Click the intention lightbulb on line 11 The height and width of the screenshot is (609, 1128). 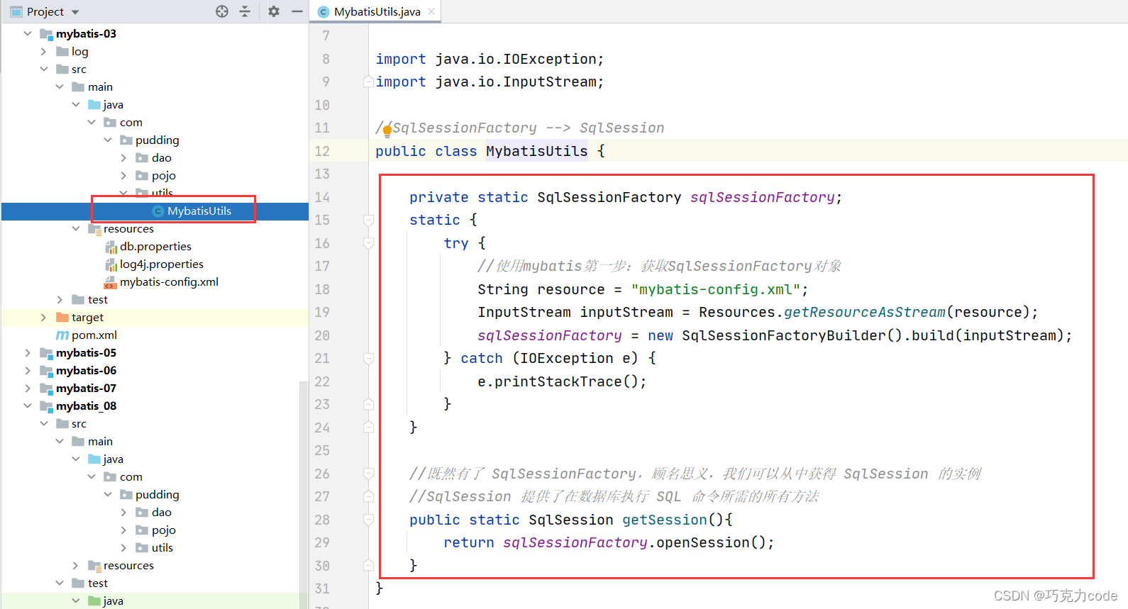tap(387, 130)
